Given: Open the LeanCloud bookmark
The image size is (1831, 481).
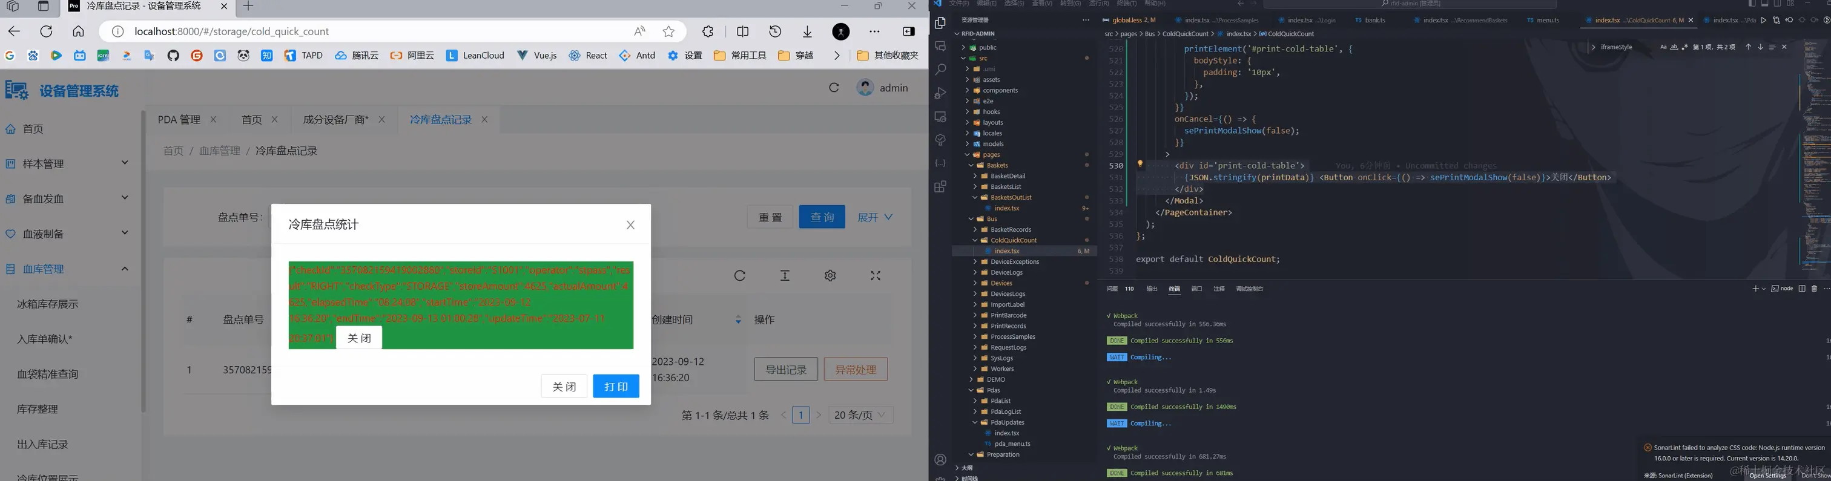Looking at the screenshot, I should point(475,56).
